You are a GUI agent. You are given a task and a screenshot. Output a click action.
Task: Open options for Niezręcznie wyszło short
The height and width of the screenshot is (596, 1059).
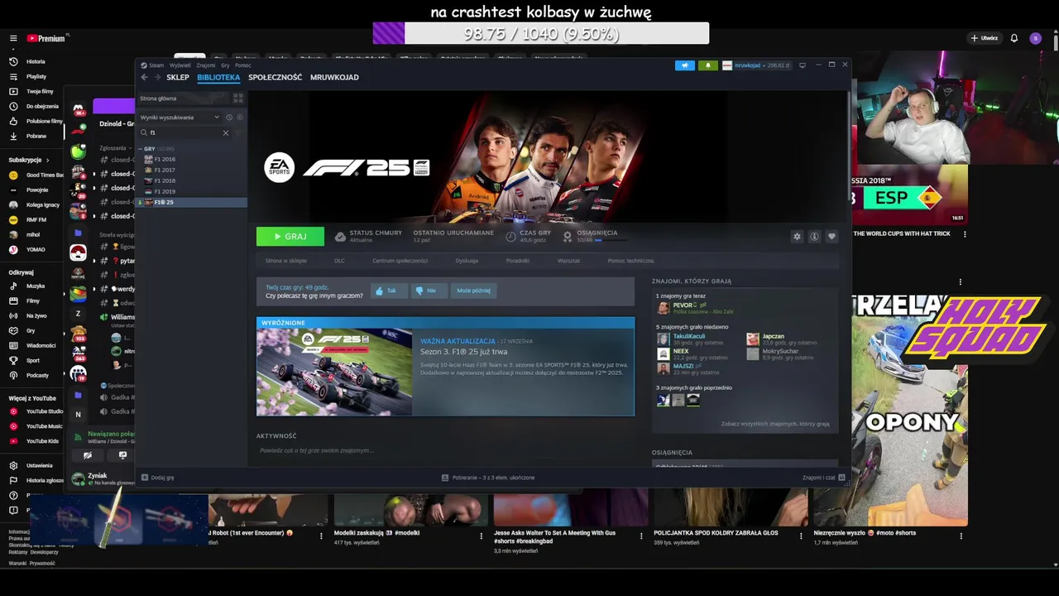tap(961, 536)
